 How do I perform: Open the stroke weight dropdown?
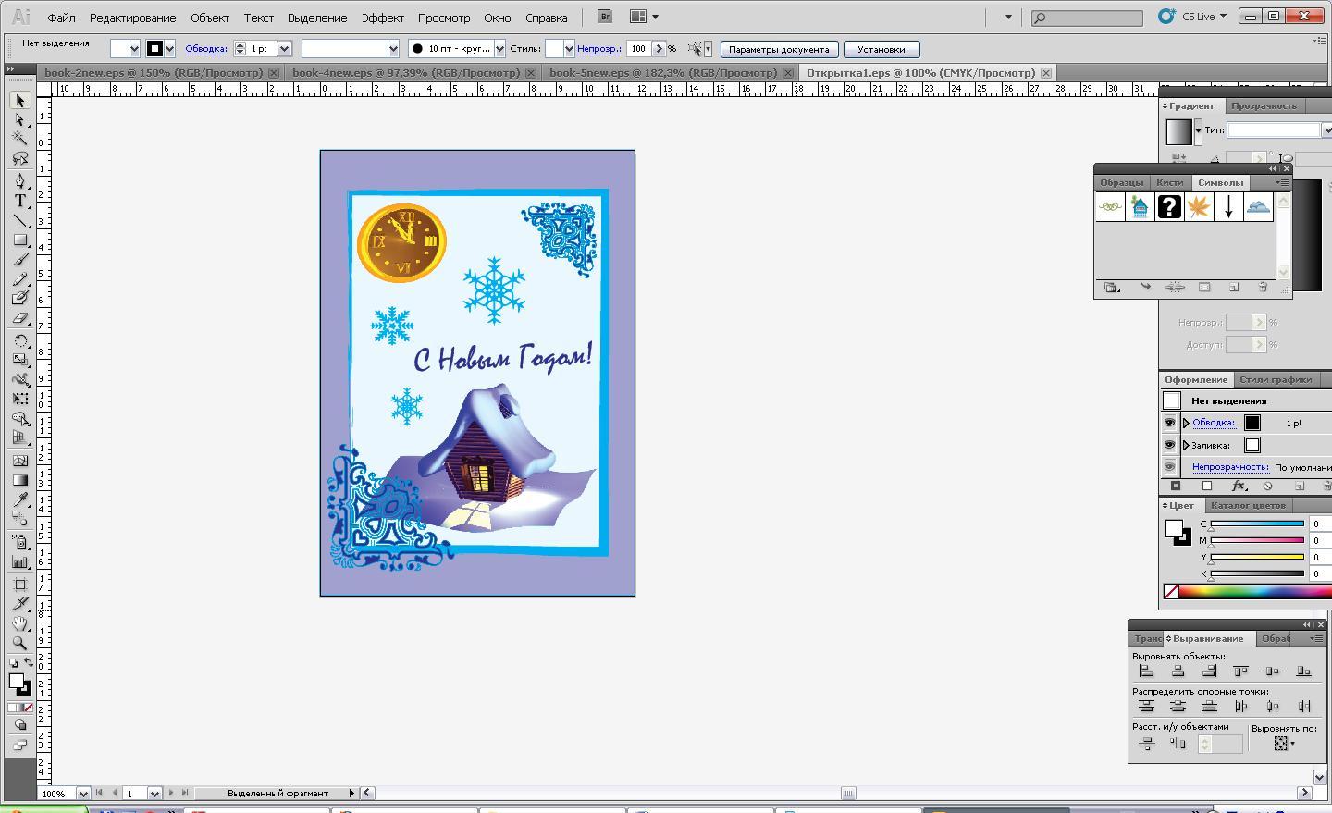(284, 49)
